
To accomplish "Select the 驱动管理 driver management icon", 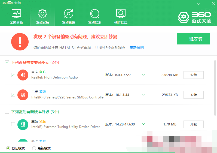I will (x=68, y=14).
